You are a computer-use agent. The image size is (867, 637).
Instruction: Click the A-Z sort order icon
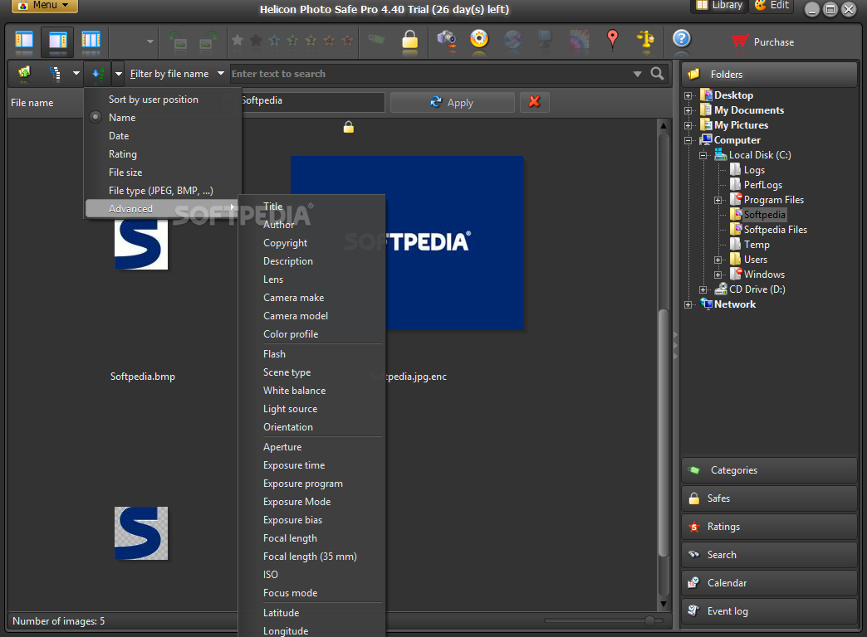(x=98, y=74)
